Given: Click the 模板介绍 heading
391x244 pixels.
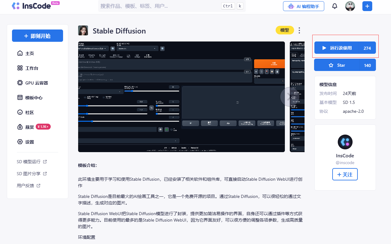Looking at the screenshot, I should coord(87,165).
